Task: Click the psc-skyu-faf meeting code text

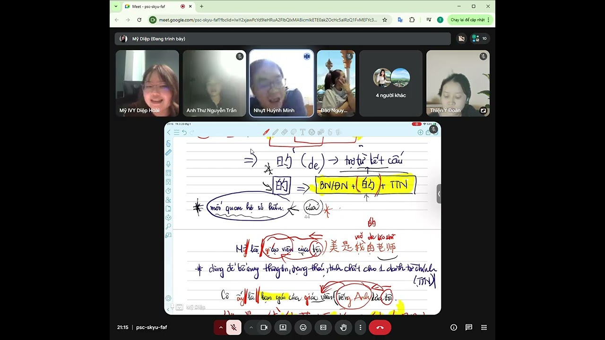Action: click(151, 327)
